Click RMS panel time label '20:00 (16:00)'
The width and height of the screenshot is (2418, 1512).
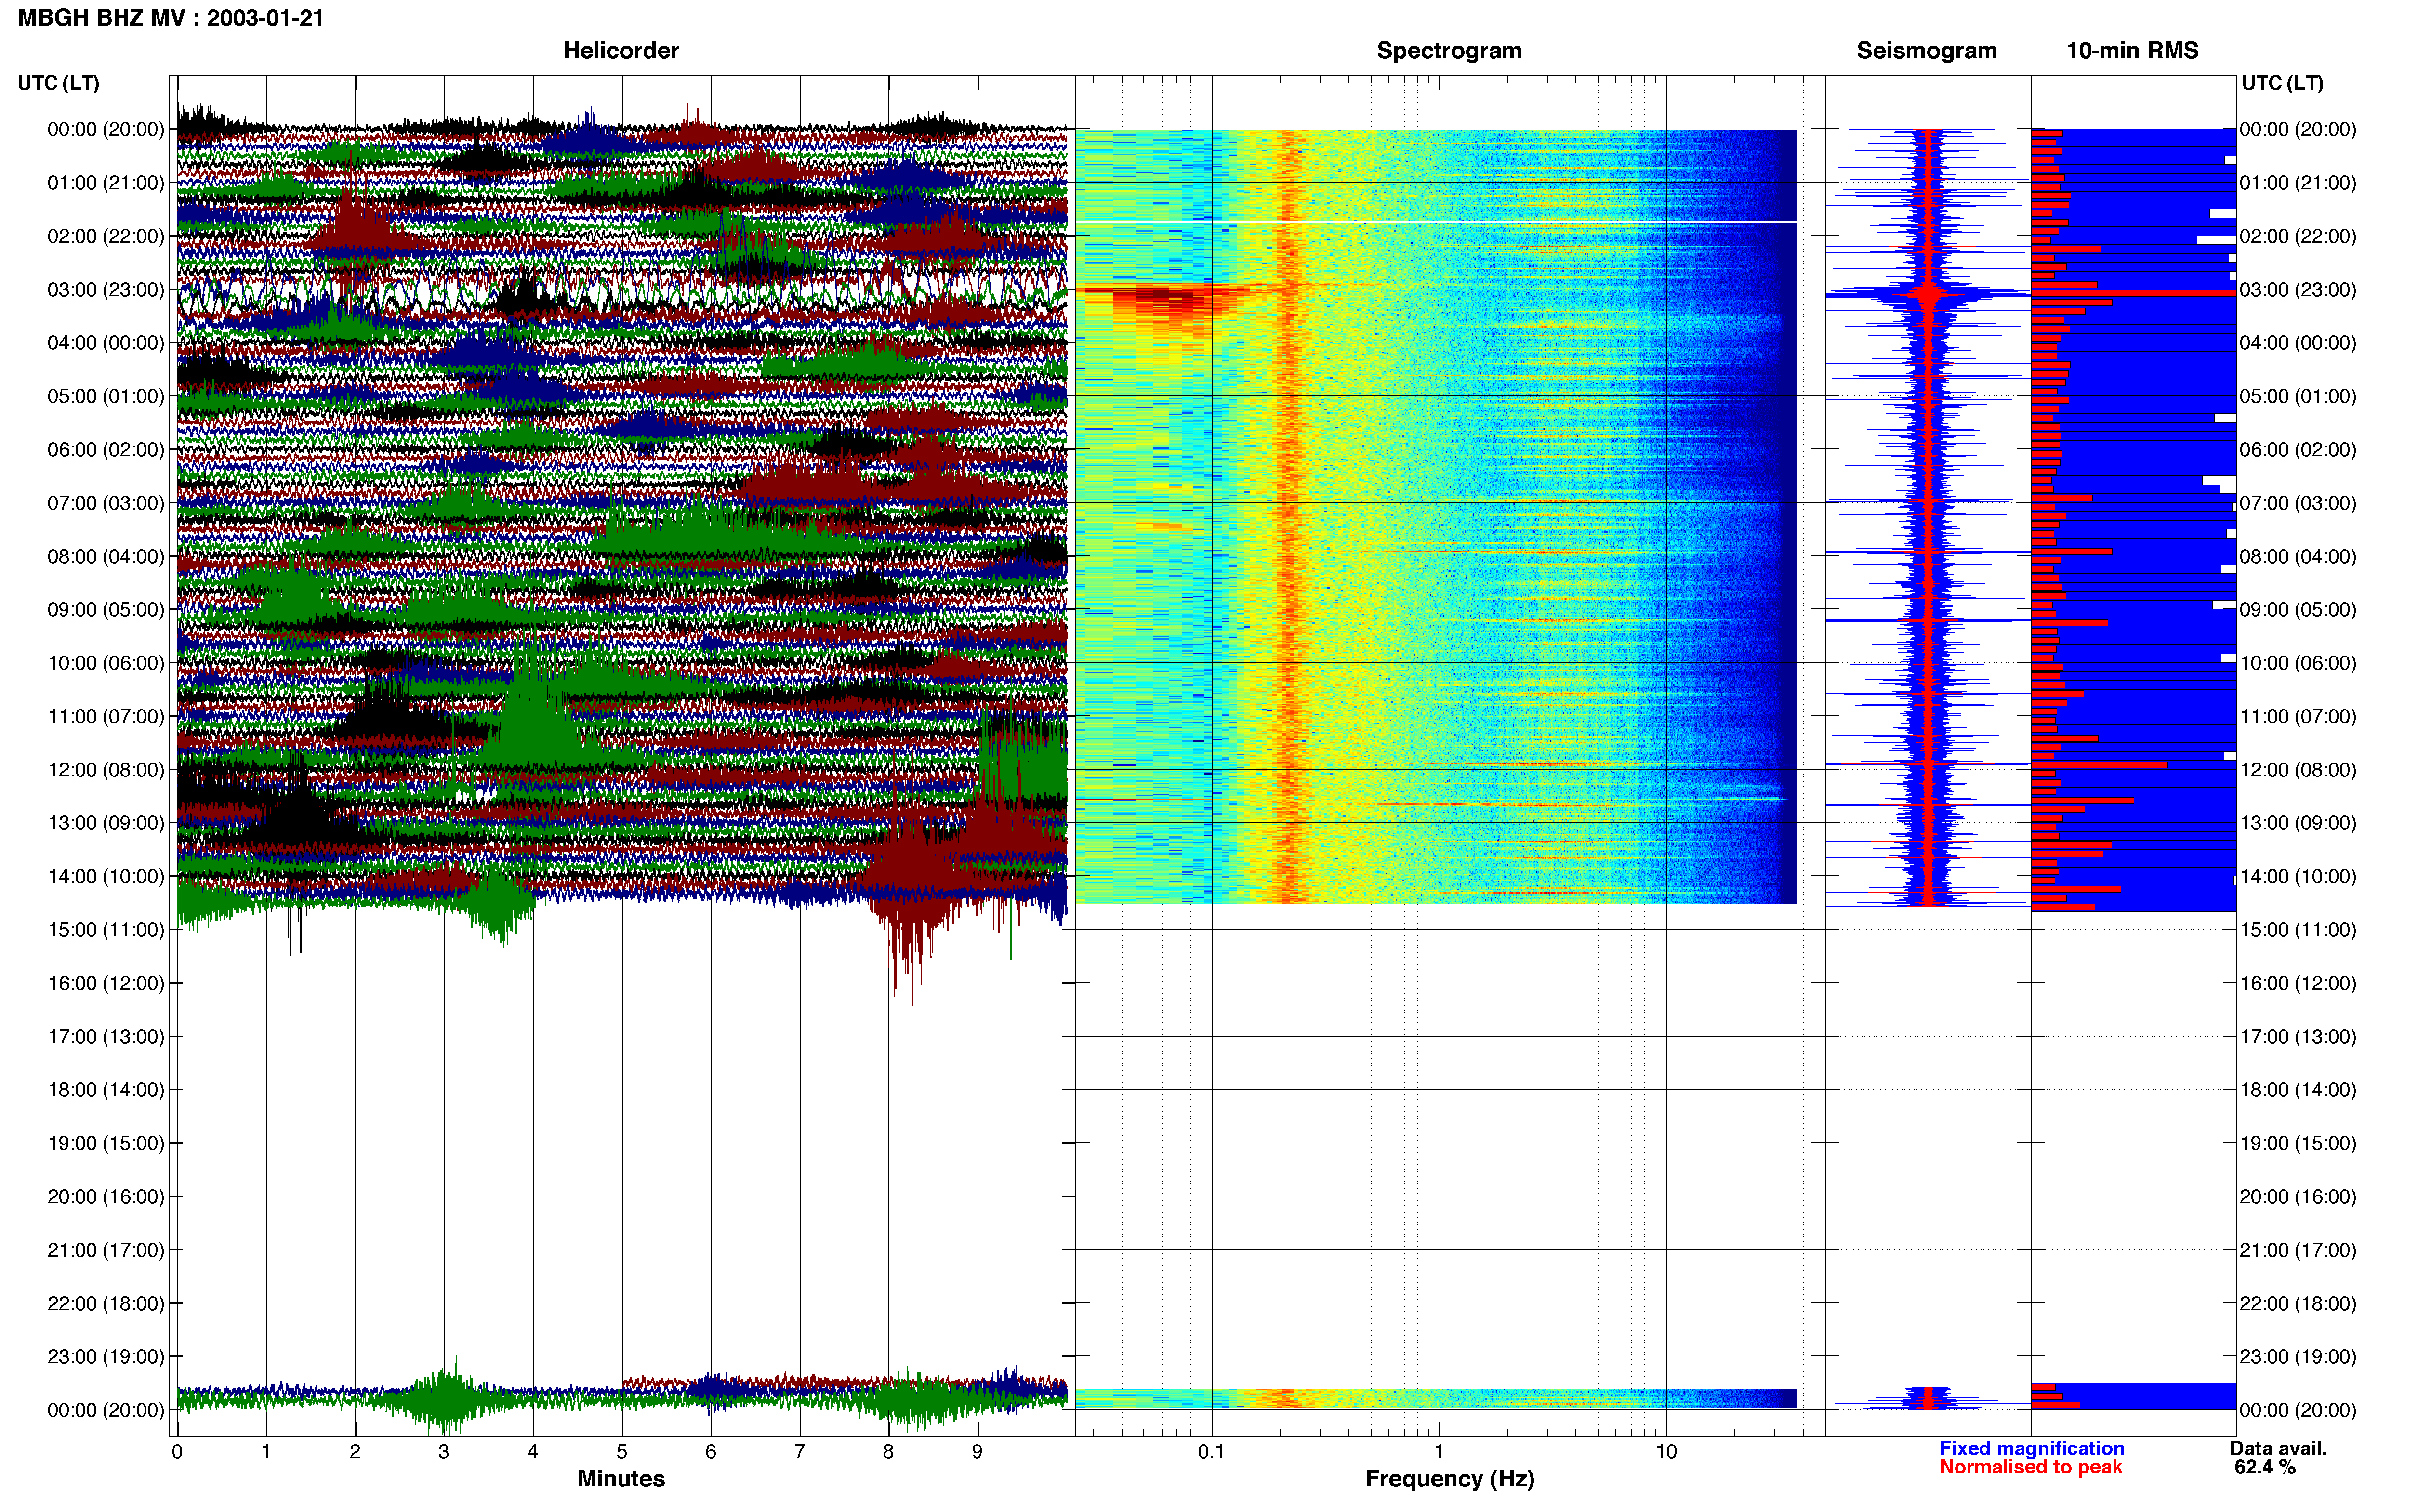2298,1197
